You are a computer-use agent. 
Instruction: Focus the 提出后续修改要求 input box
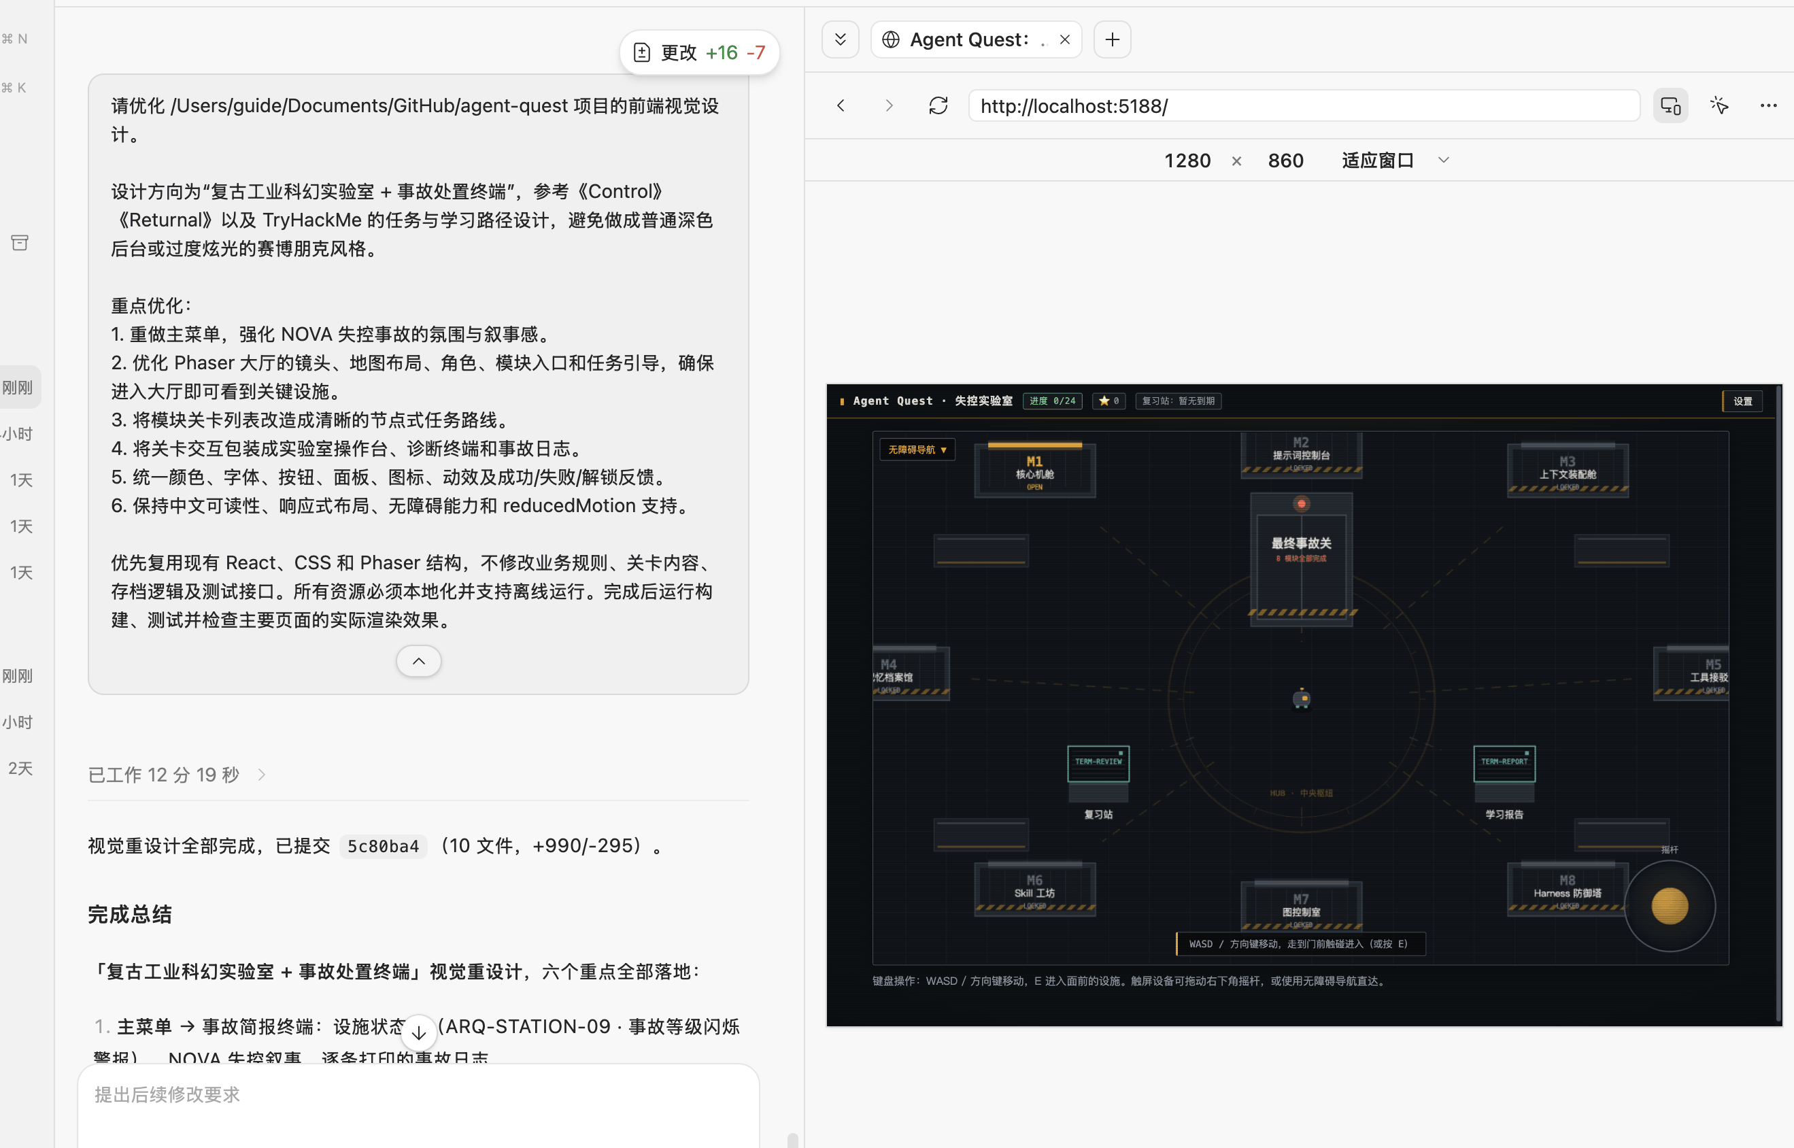click(x=419, y=1107)
